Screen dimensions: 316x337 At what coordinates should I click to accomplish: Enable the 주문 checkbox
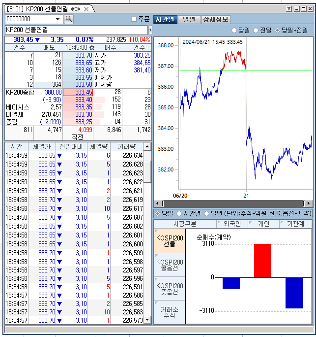pyautogui.click(x=134, y=19)
